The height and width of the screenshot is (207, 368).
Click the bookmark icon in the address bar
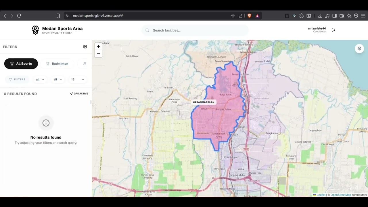pyautogui.click(x=58, y=16)
